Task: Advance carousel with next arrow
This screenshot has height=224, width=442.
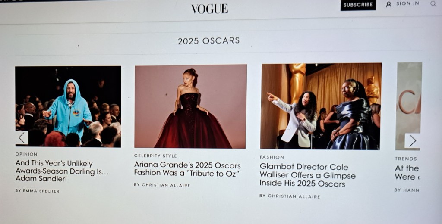Action: [412, 140]
